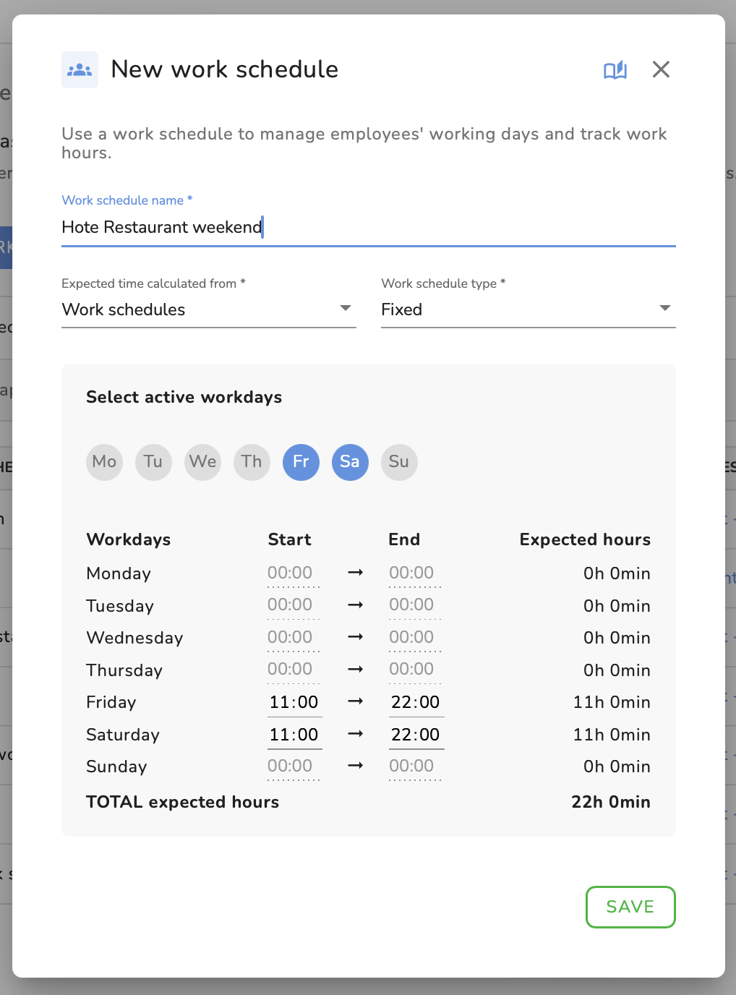Set Wednesday end time field
Viewport: 736px width, 995px height.
click(x=415, y=638)
